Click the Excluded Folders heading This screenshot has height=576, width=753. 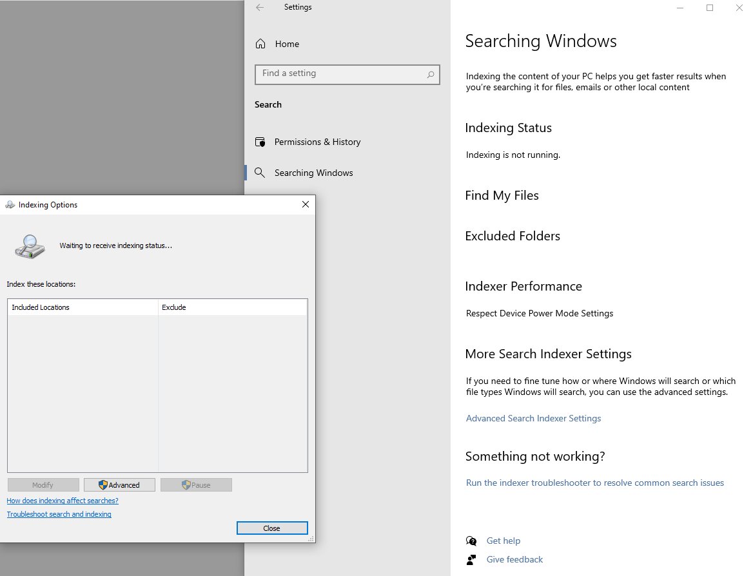point(513,236)
